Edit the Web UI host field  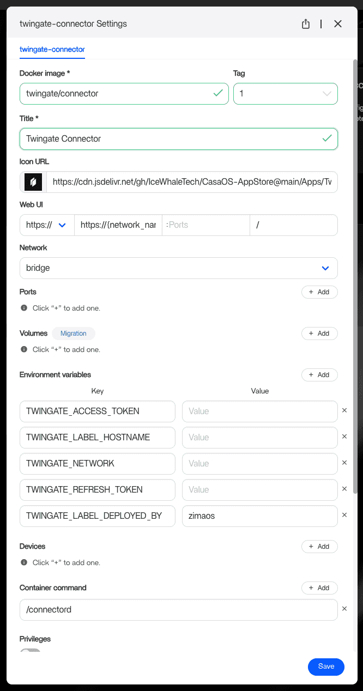(118, 225)
